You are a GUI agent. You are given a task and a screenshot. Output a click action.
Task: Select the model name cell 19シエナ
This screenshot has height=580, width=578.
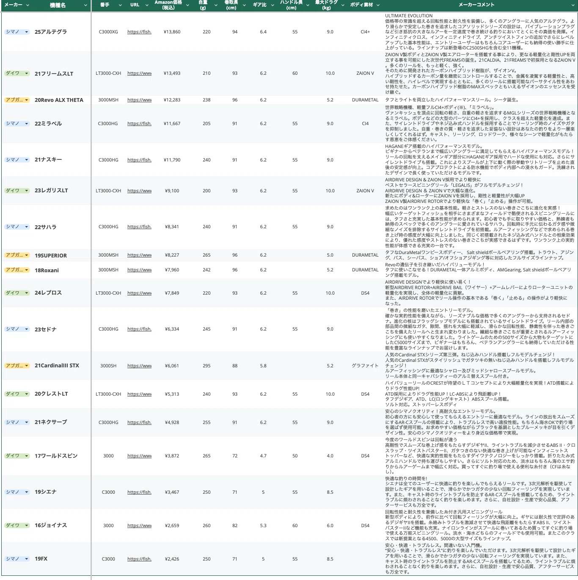point(45,492)
